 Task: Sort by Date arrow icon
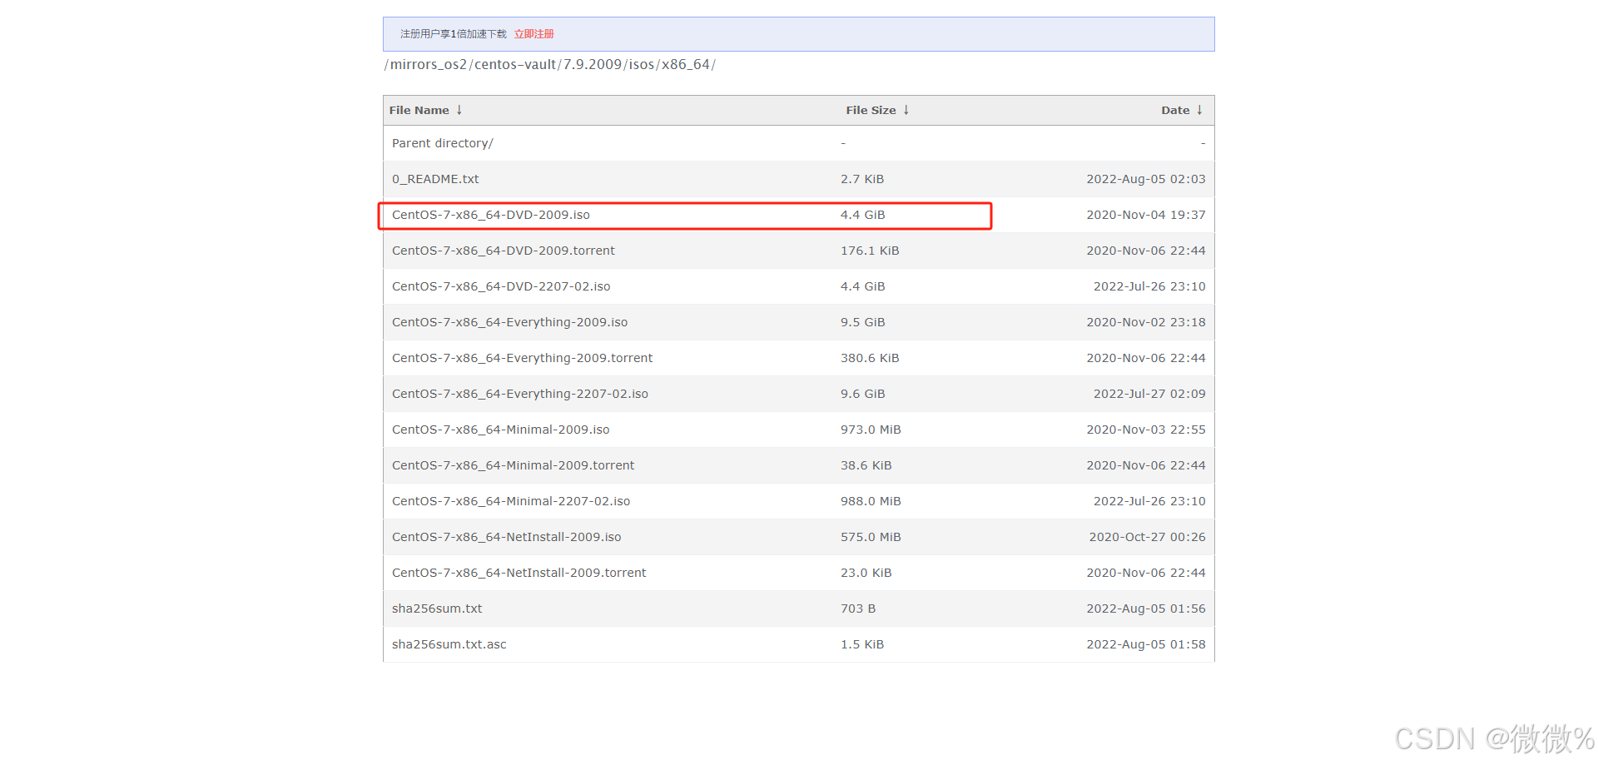pos(1199,110)
